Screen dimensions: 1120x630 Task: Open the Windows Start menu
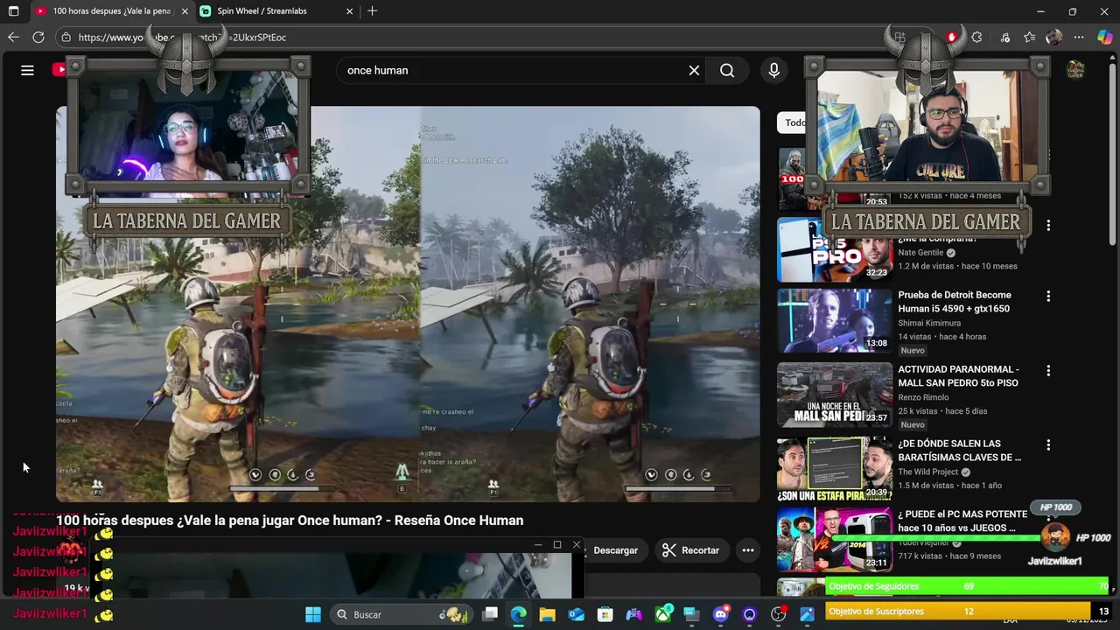(312, 614)
